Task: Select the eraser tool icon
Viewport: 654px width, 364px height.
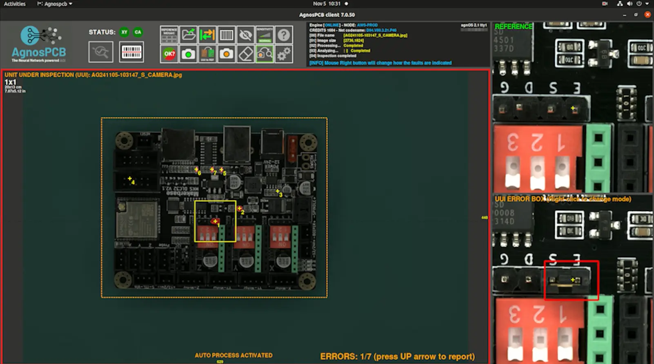Action: click(245, 54)
